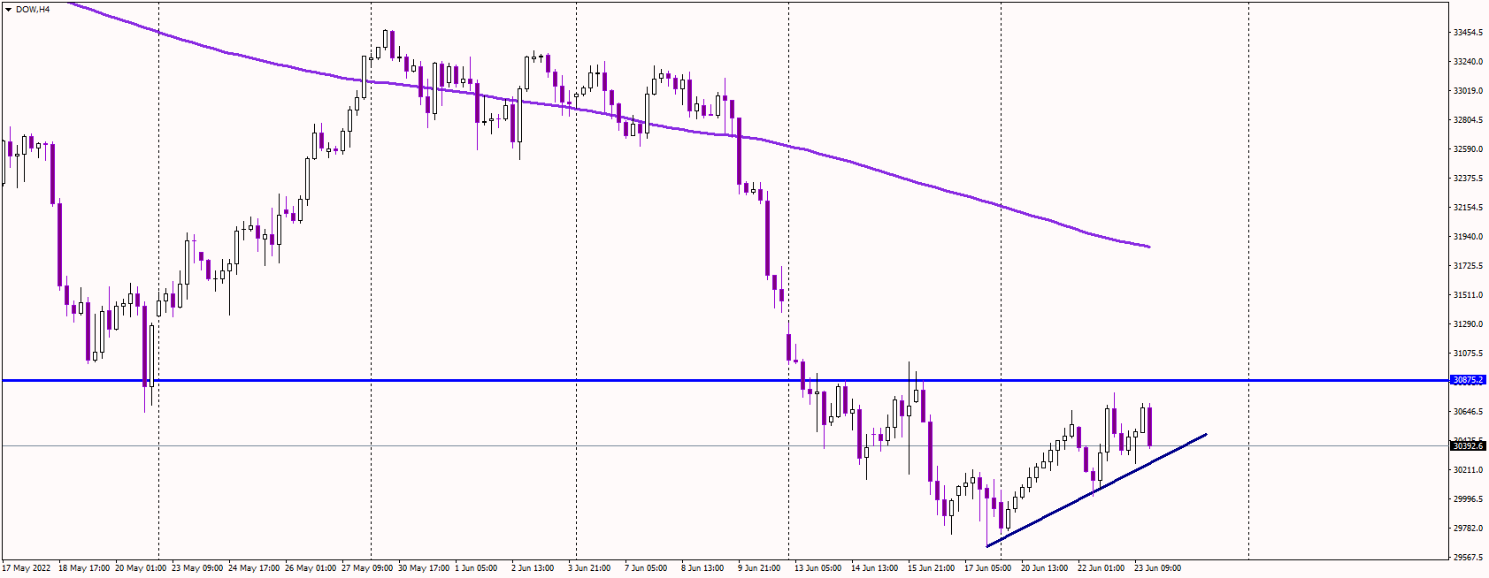Select the rising dark blue trendline

click(x=1096, y=490)
